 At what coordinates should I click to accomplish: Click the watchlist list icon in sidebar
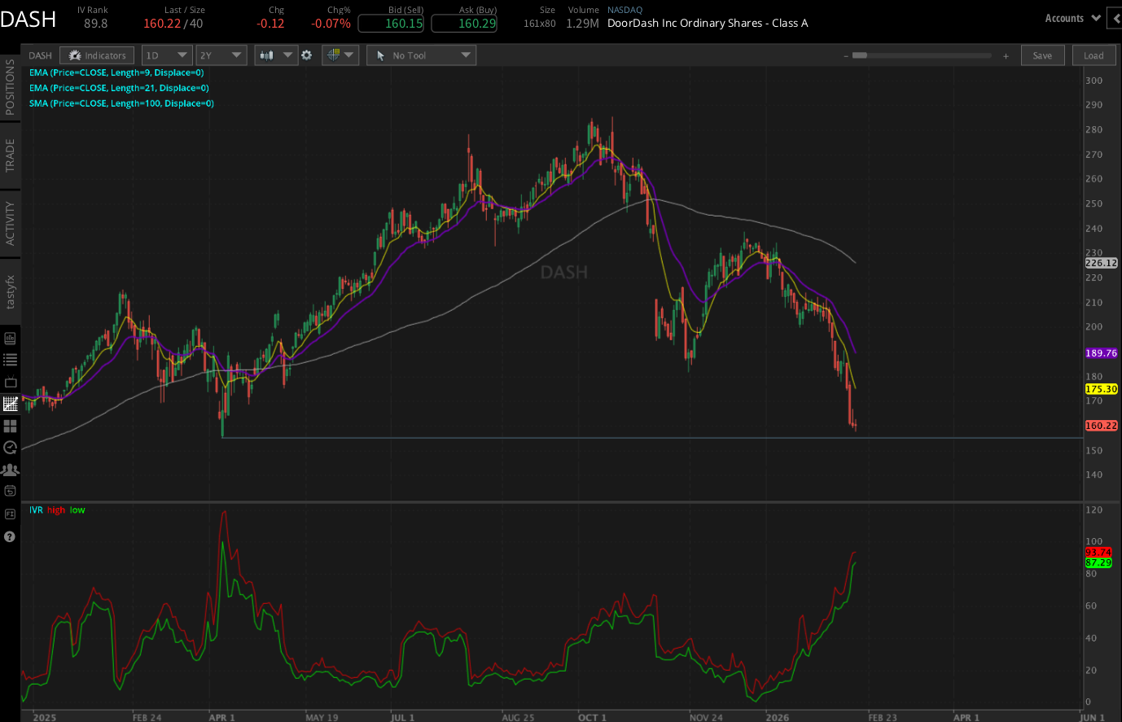click(11, 360)
